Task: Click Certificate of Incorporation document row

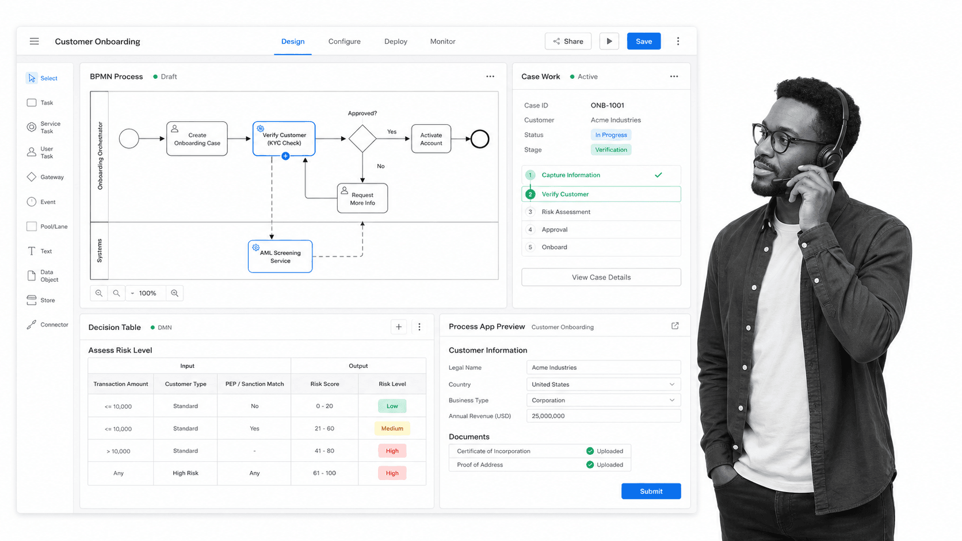Action: [540, 451]
